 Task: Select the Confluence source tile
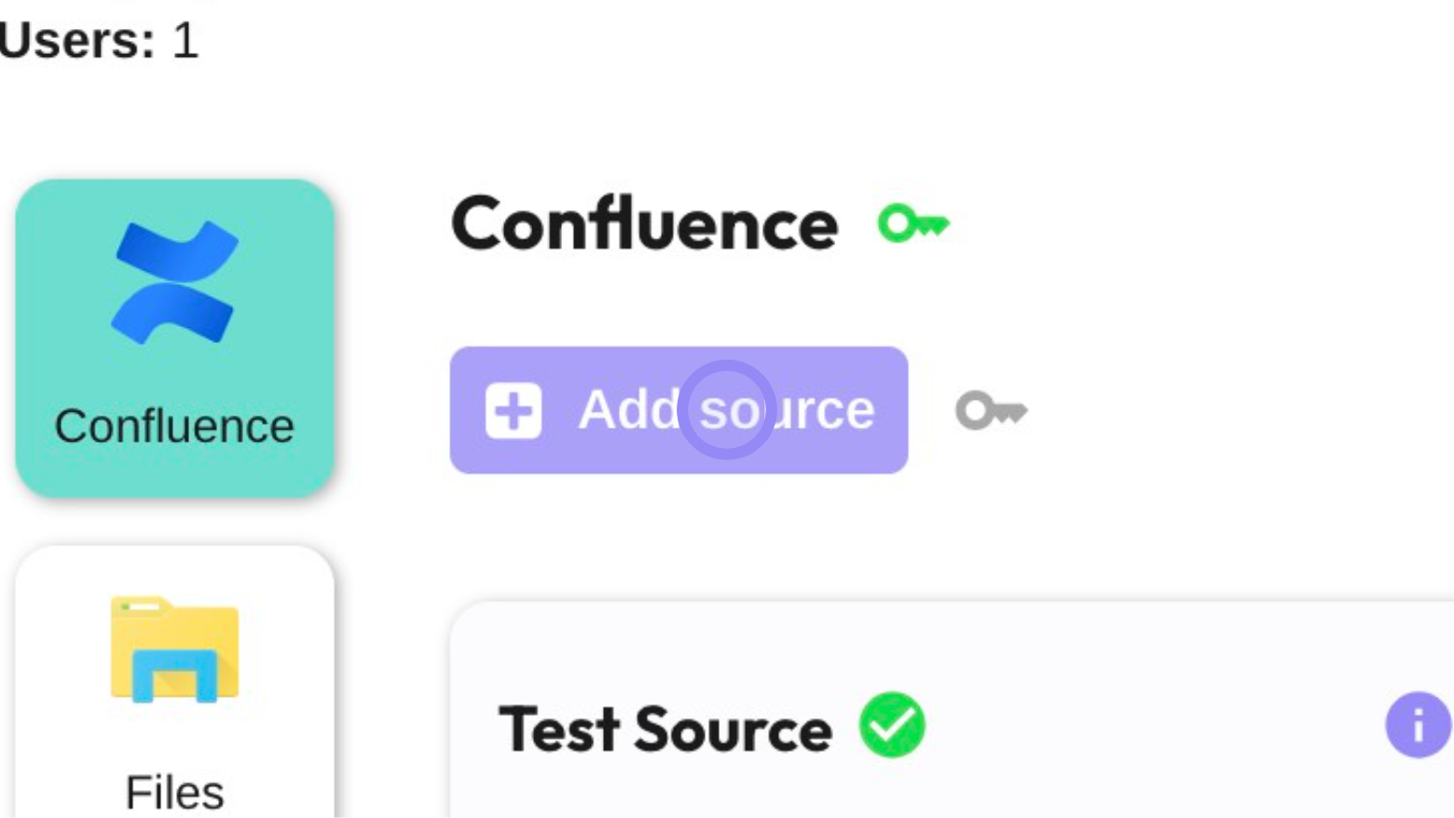click(174, 337)
